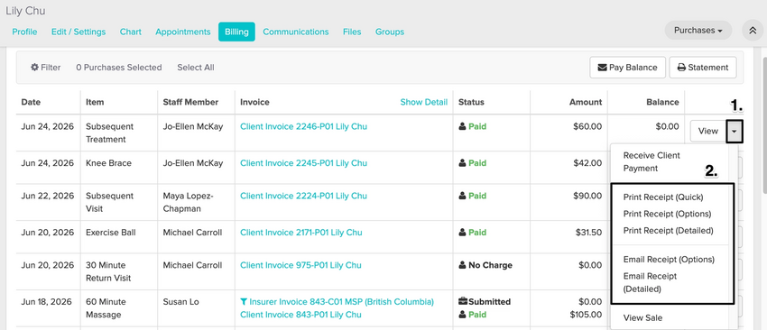Select Print Receipt (Quick)
767x330 pixels.
pos(663,197)
